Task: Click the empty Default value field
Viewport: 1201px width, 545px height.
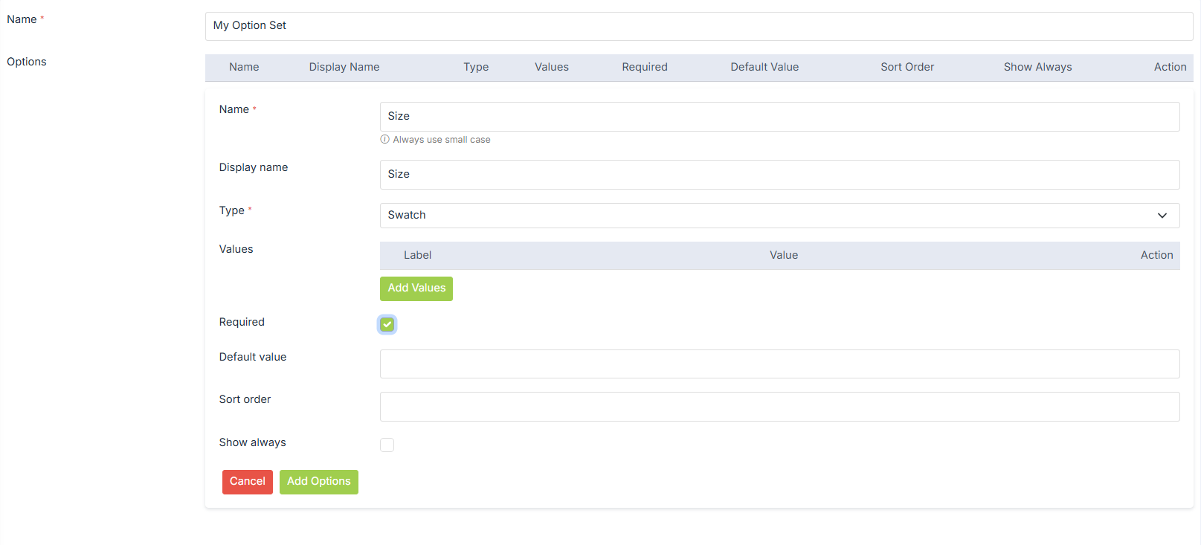Action: (779, 364)
